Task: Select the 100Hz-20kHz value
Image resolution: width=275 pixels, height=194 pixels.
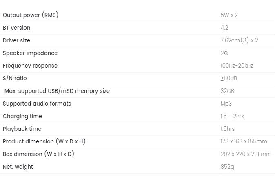Action: coord(237,66)
